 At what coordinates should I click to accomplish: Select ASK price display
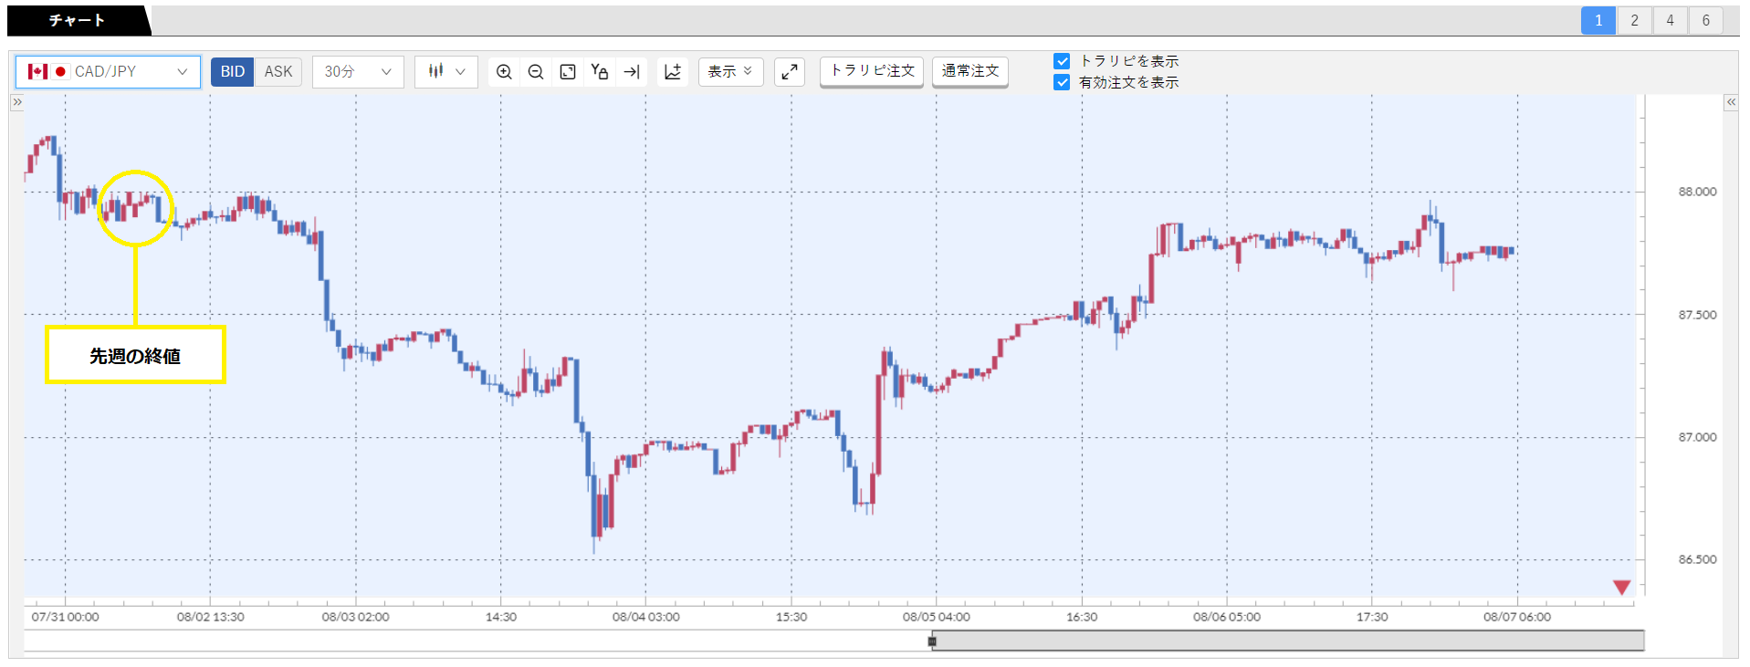pos(278,71)
